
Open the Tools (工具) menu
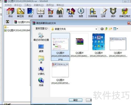[28, 5]
